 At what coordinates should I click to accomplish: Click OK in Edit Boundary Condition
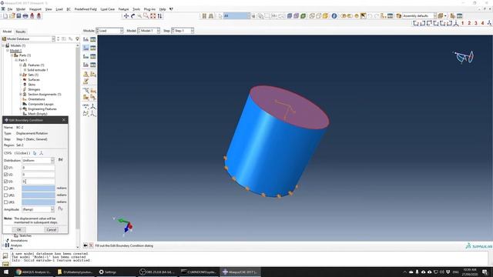coord(18,229)
